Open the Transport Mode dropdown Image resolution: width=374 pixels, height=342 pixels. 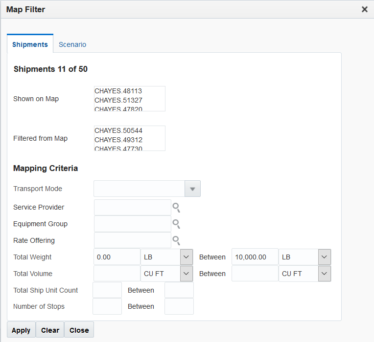point(192,189)
